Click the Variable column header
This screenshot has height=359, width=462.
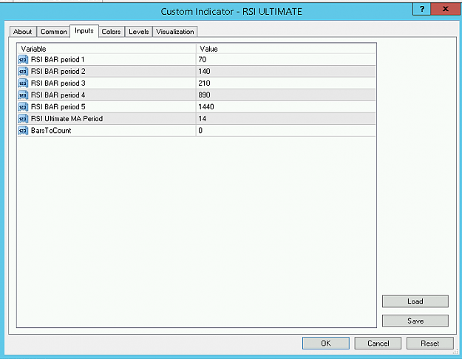(106, 49)
